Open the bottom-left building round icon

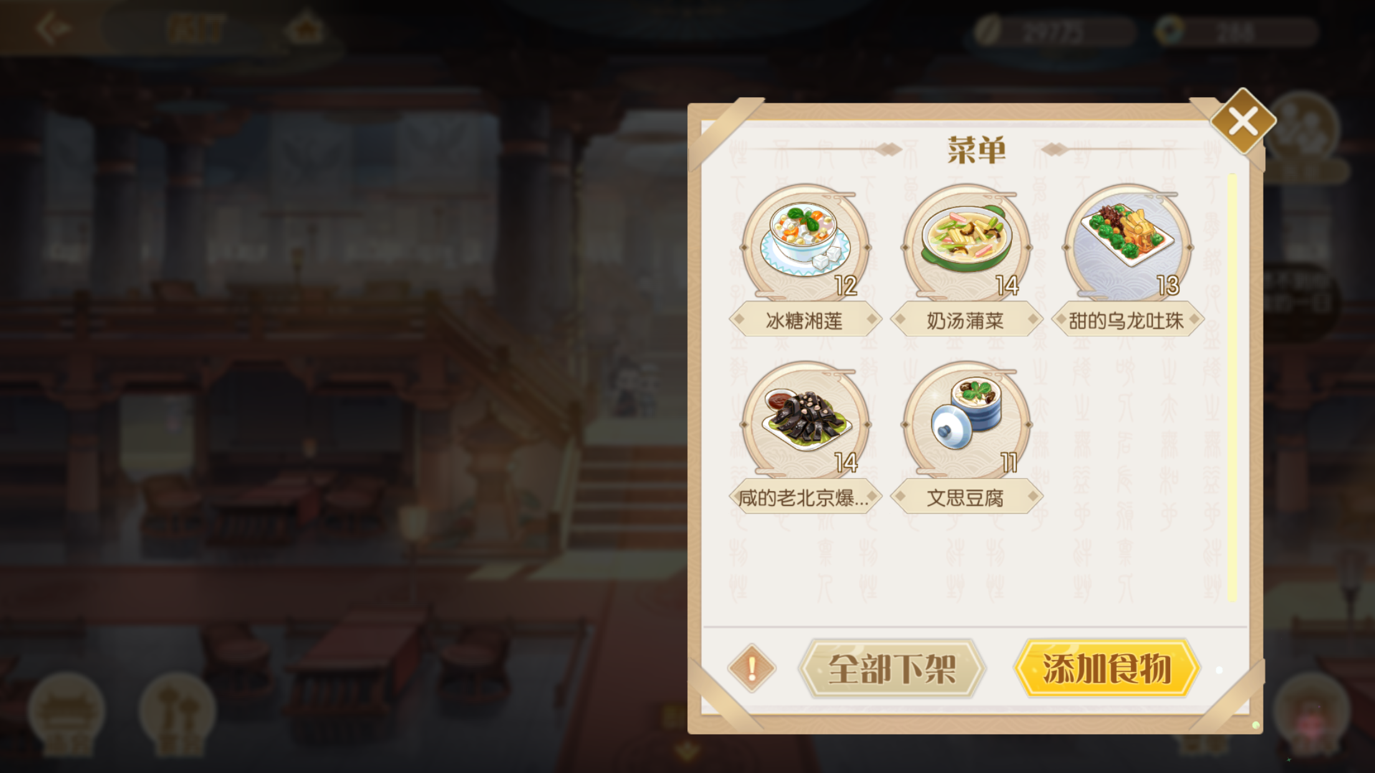coord(67,711)
